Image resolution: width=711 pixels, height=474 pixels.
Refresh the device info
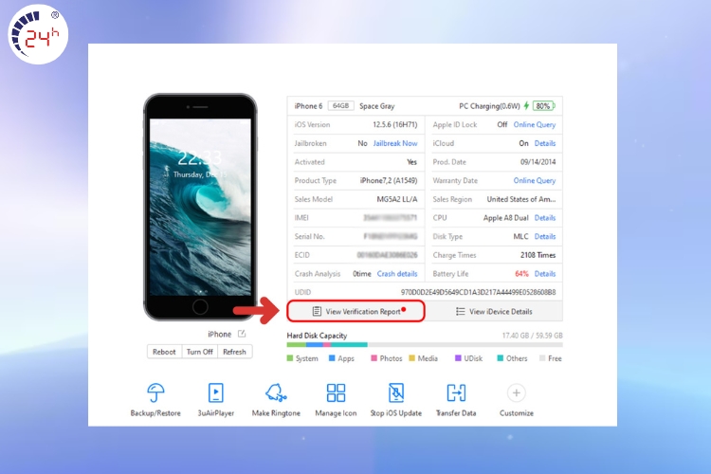pyautogui.click(x=234, y=352)
